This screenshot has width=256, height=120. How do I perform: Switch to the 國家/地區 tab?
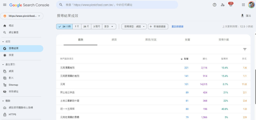pyautogui.click(x=151, y=40)
